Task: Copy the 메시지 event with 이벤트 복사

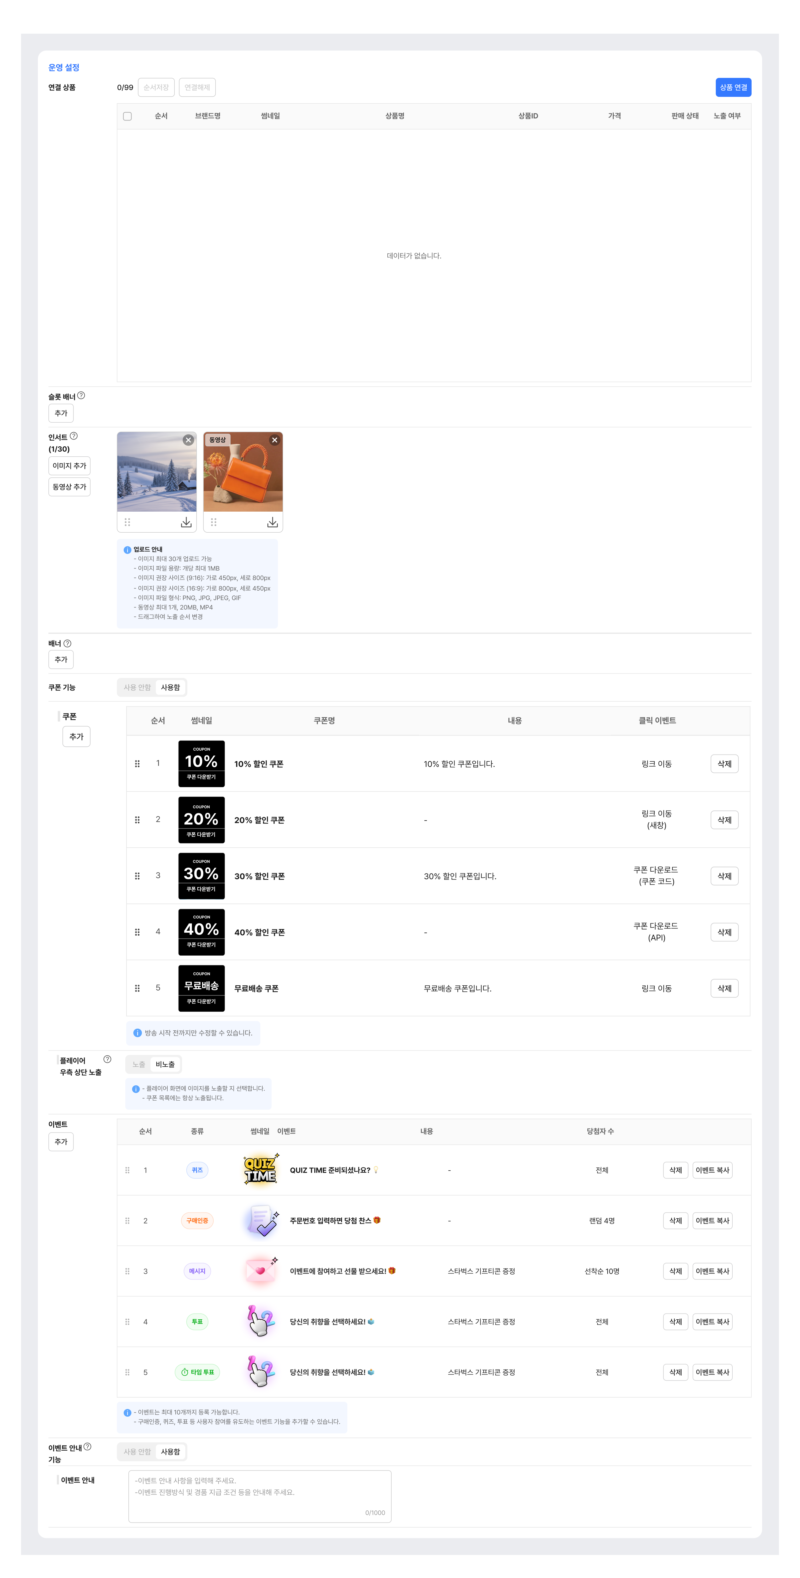Action: click(712, 1271)
